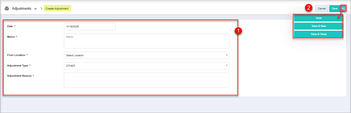Click the Date field showing 11/19/2025
351x113 pixels.
click(x=90, y=27)
